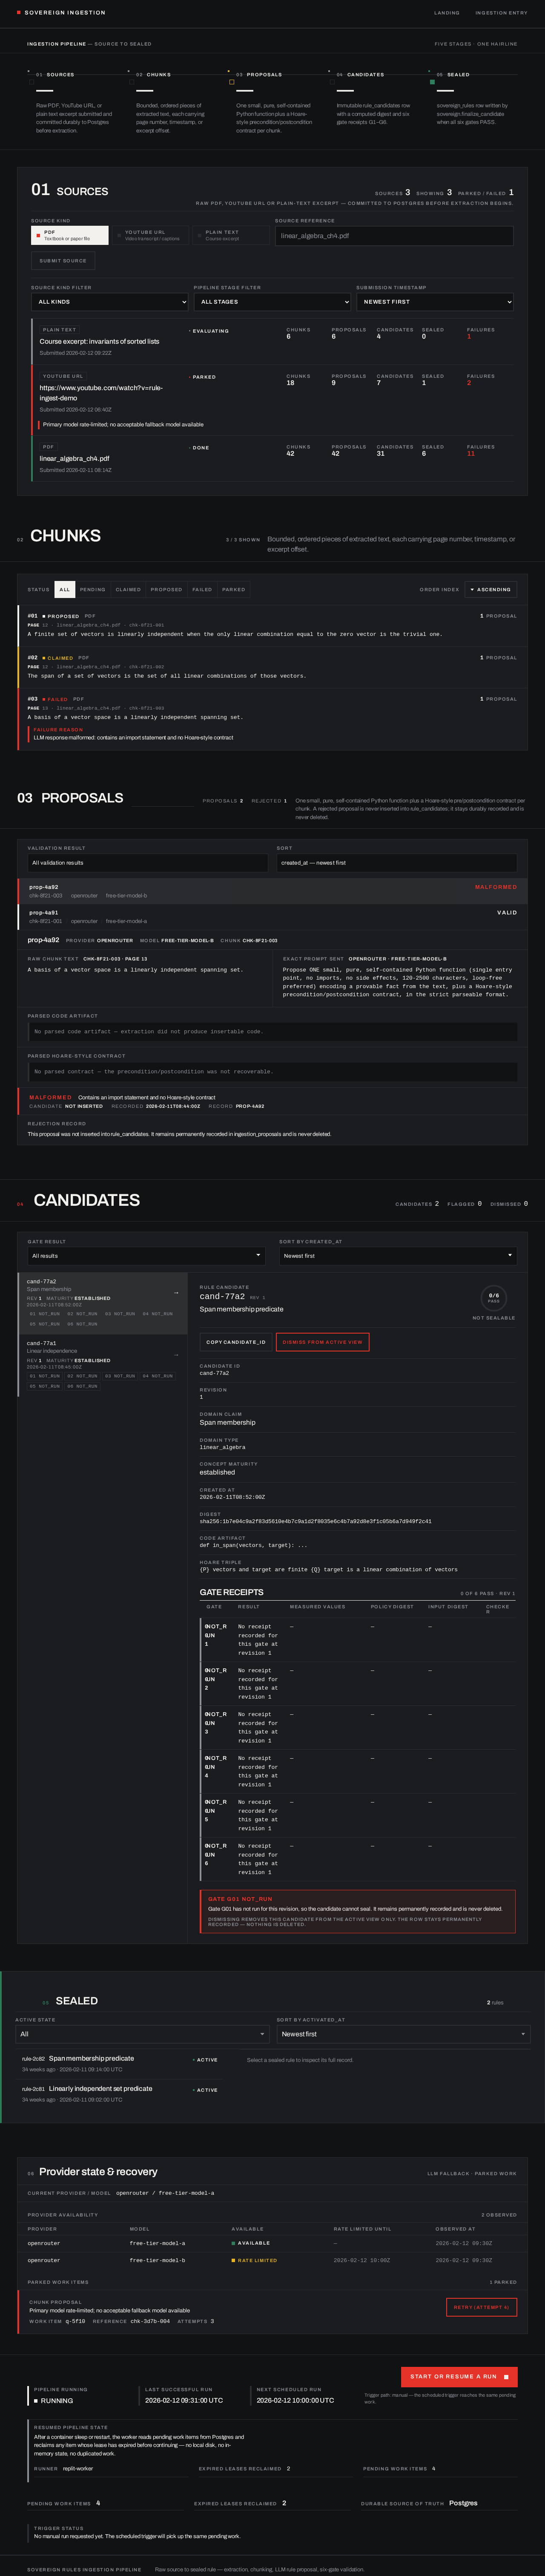Expand the Sealed Active State dropdown
This screenshot has width=545, height=2576.
click(x=143, y=2033)
